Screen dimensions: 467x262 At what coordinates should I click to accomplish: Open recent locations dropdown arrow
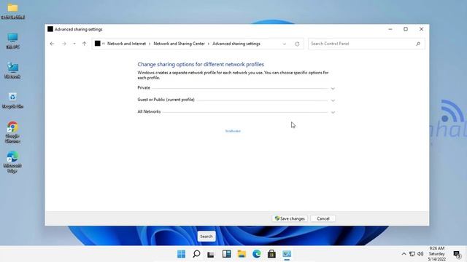(x=74, y=44)
